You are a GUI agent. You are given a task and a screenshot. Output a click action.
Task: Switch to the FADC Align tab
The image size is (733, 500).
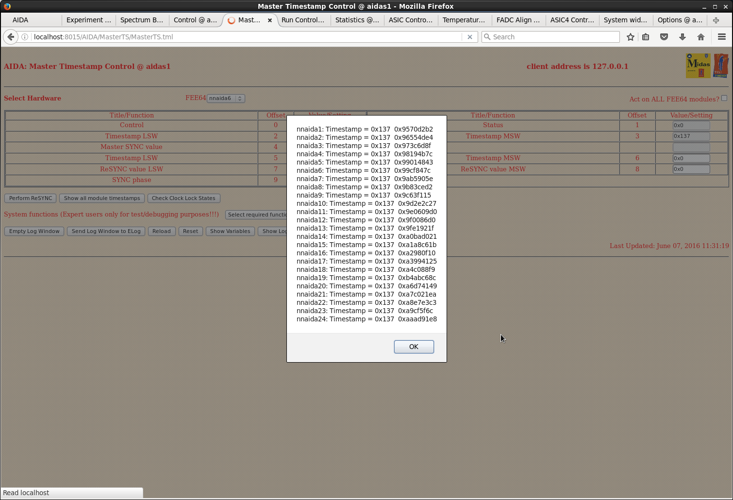pos(518,20)
